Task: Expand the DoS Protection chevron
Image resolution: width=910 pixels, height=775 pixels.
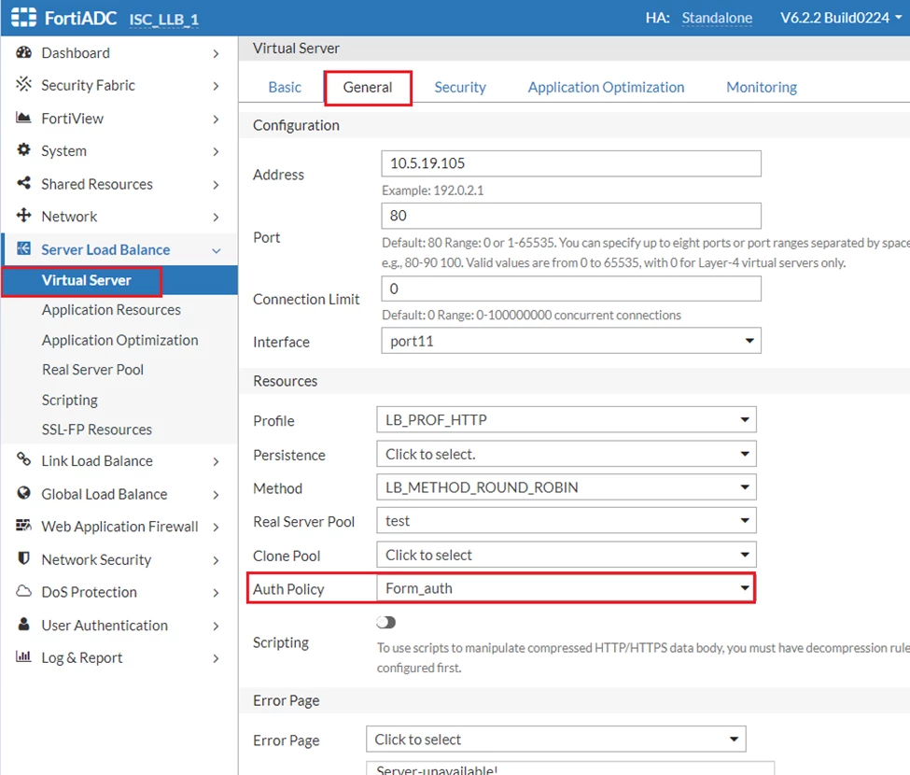Action: pos(216,593)
